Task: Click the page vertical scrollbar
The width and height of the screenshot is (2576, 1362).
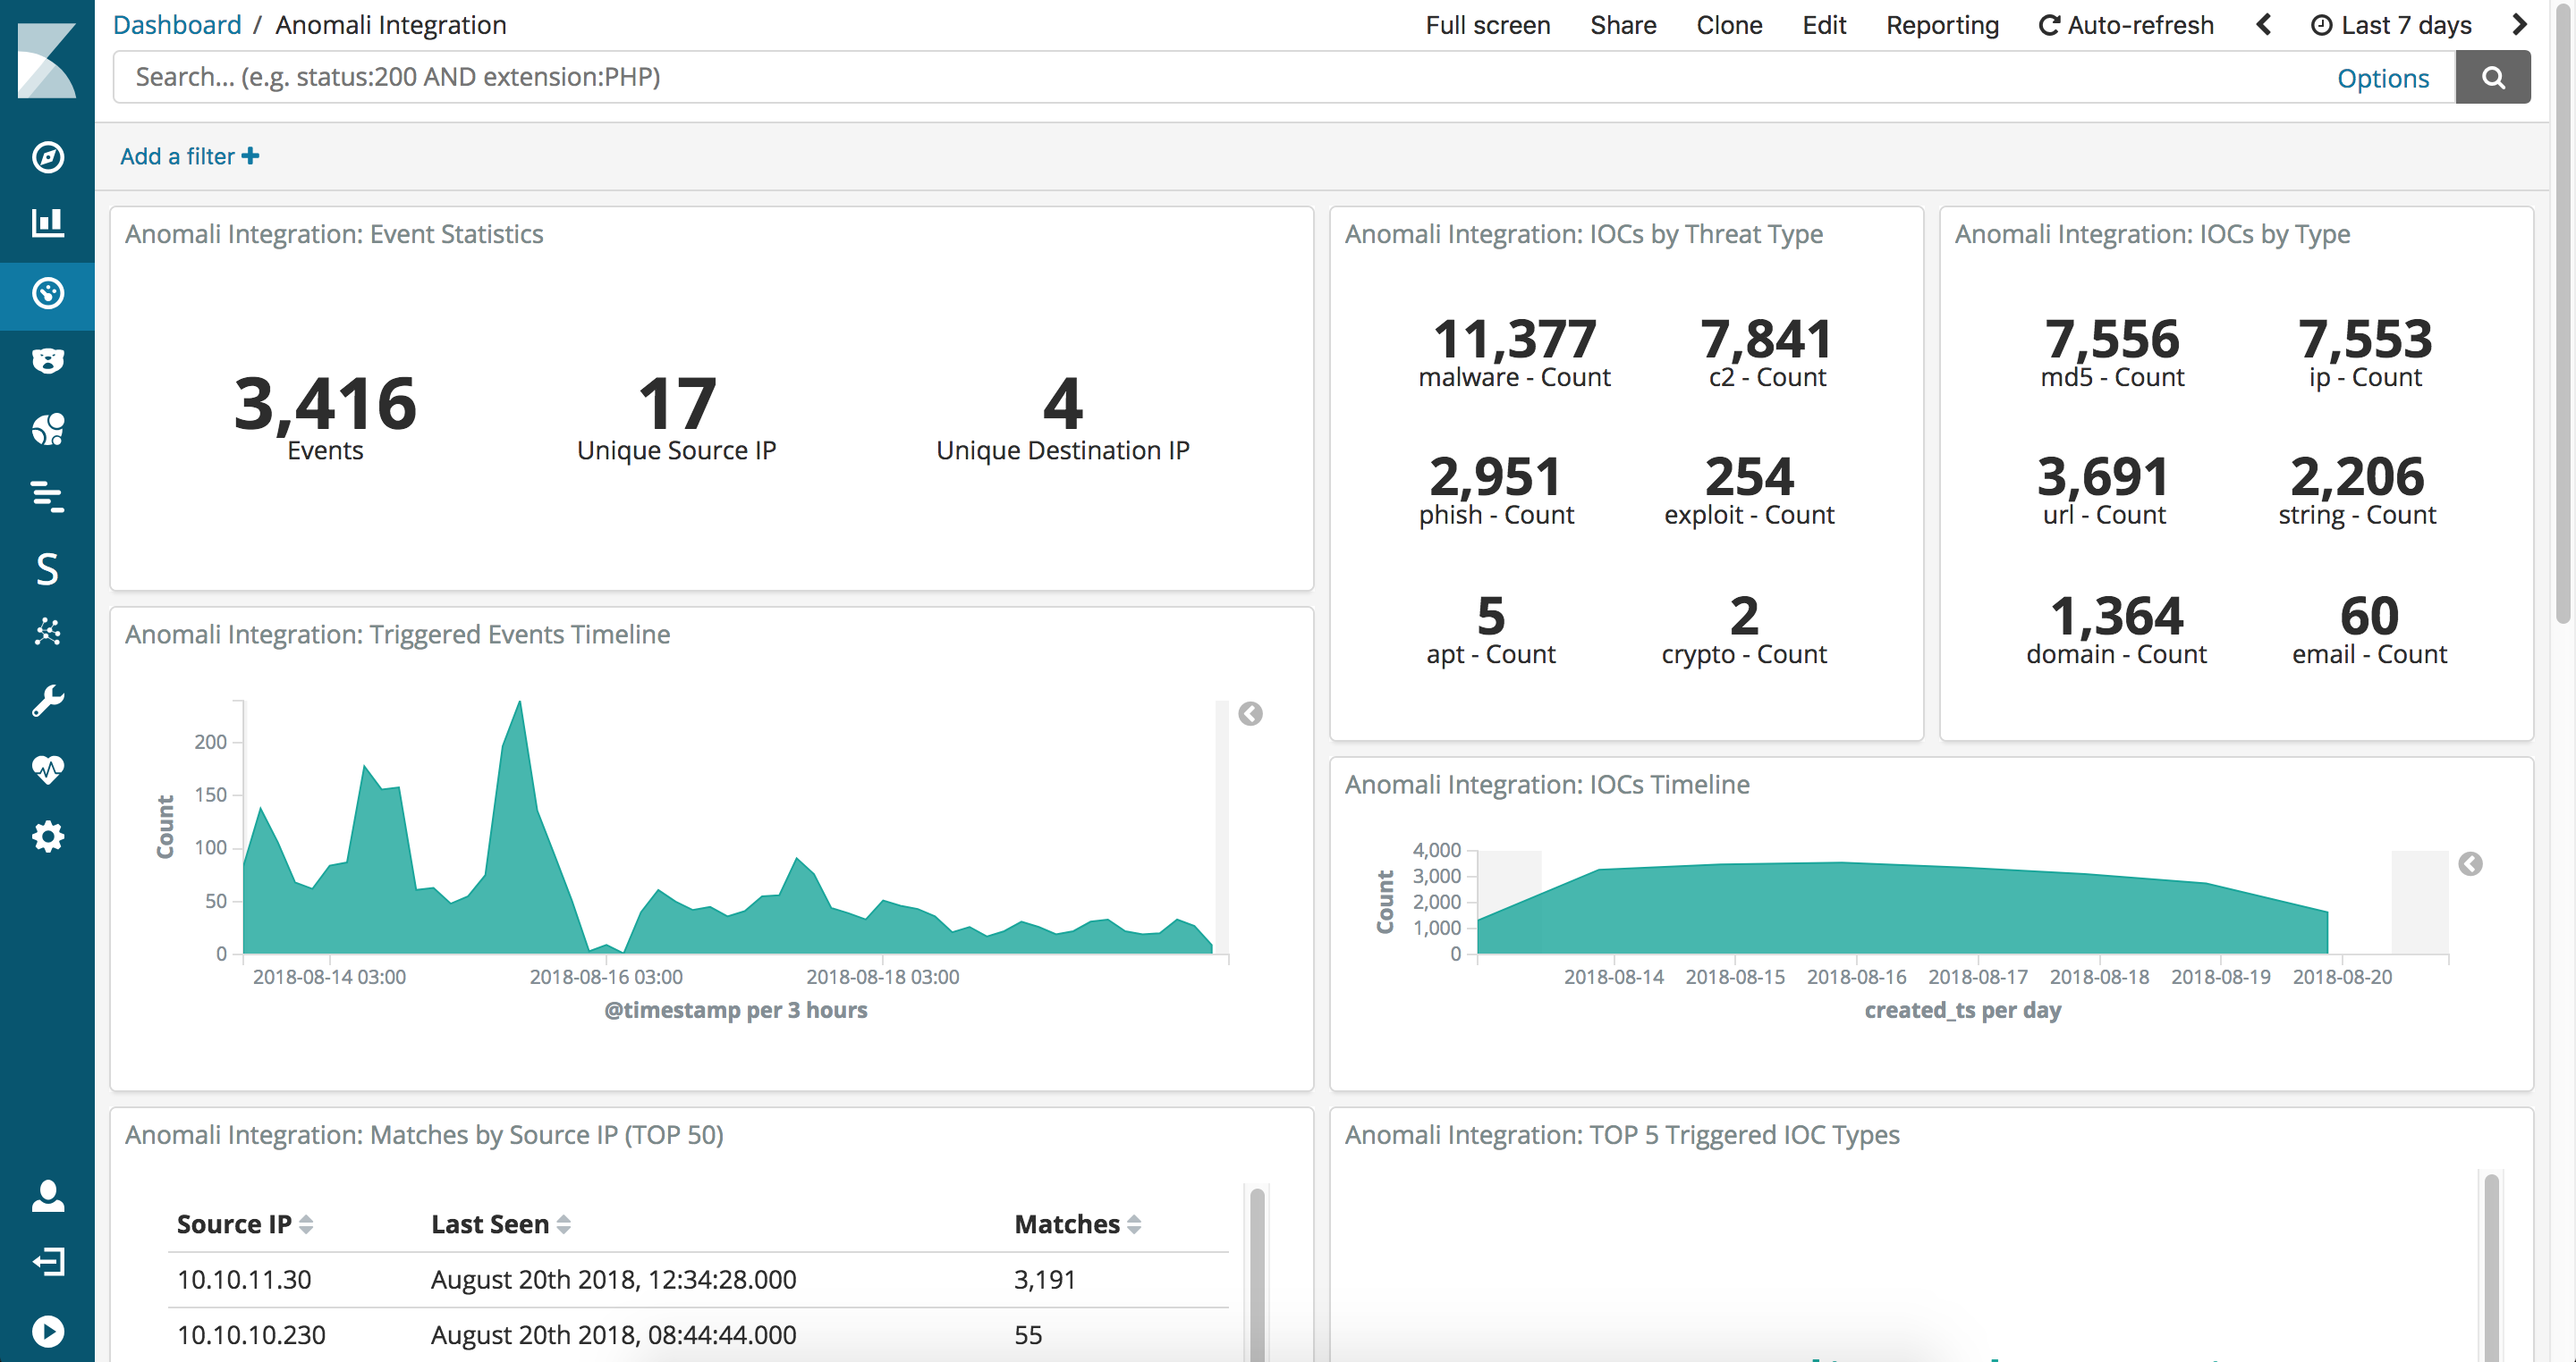Action: pos(2563,315)
